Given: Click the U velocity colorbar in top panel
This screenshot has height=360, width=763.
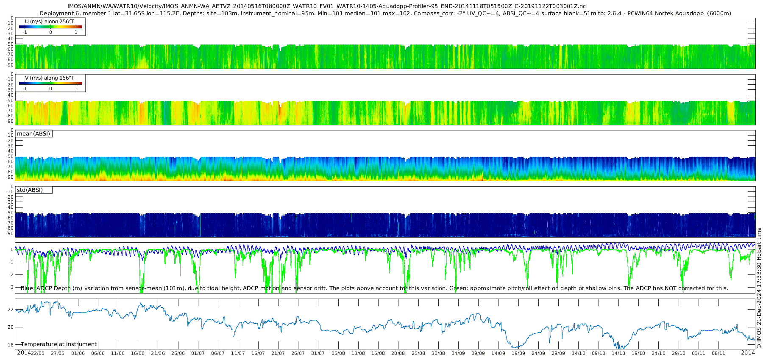Looking at the screenshot, I should pyautogui.click(x=50, y=27).
